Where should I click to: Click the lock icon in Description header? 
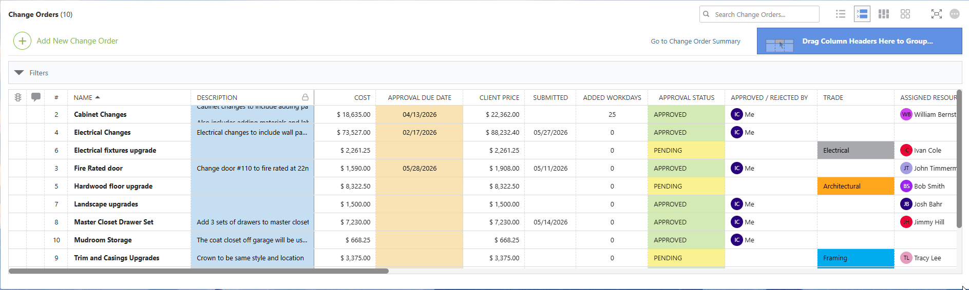click(x=305, y=97)
